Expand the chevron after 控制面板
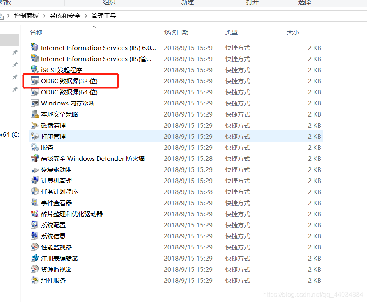 (x=44, y=16)
